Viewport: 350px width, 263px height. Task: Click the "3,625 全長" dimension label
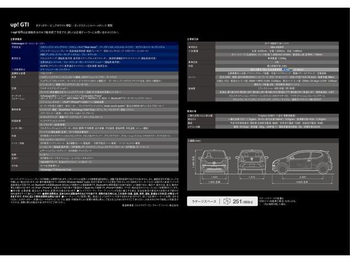(x=302, y=182)
